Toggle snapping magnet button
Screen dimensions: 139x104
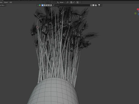(71, 2)
